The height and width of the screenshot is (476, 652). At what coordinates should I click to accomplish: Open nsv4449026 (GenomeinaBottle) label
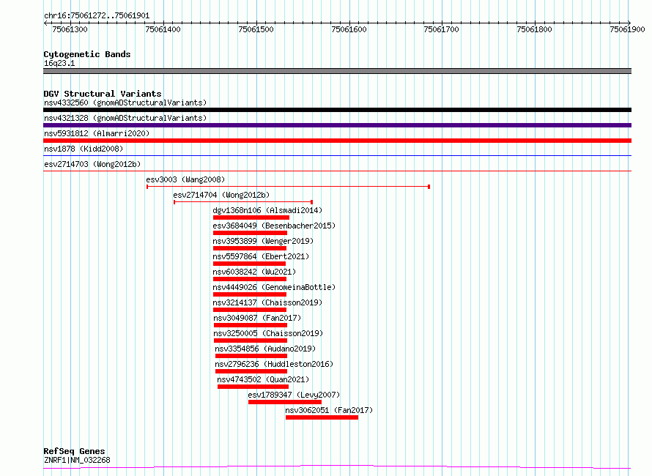coord(274,287)
